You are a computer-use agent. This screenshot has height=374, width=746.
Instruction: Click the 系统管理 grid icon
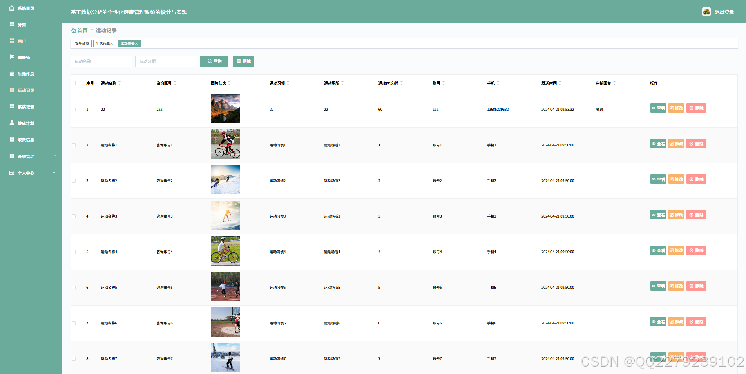coord(12,156)
